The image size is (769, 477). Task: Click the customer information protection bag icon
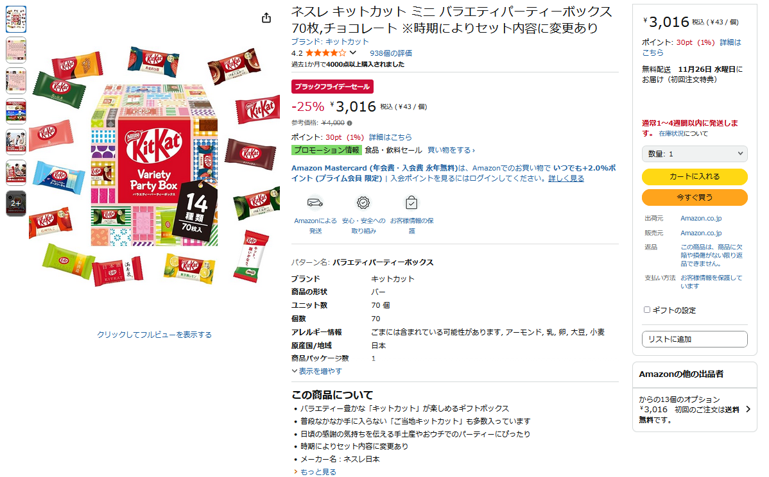click(411, 202)
